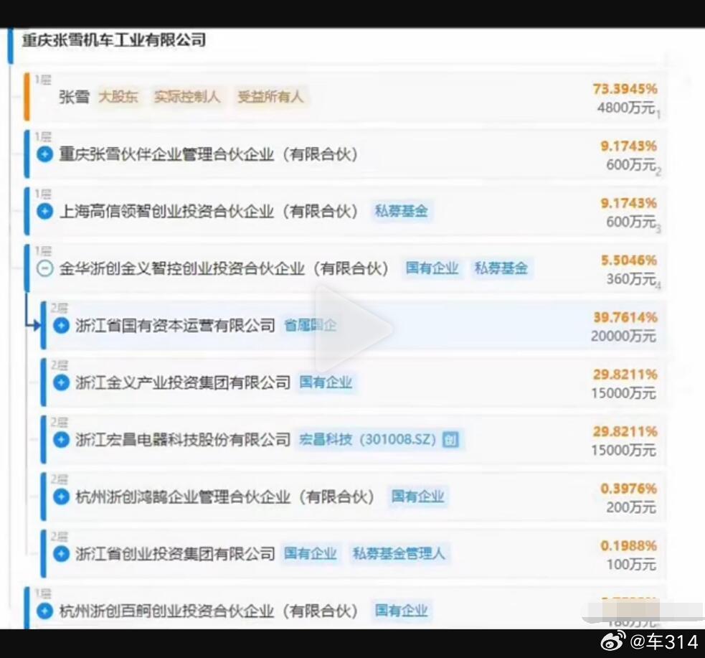Expand 杭州浙创百舸创业投资合伙企业 row
Viewport: 705px width, 658px height.
click(44, 611)
